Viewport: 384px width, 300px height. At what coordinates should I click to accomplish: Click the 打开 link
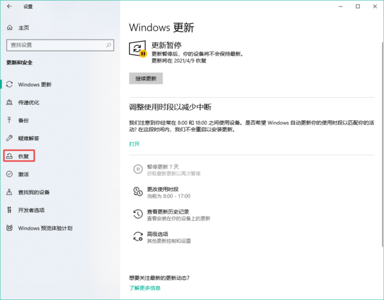coord(134,144)
